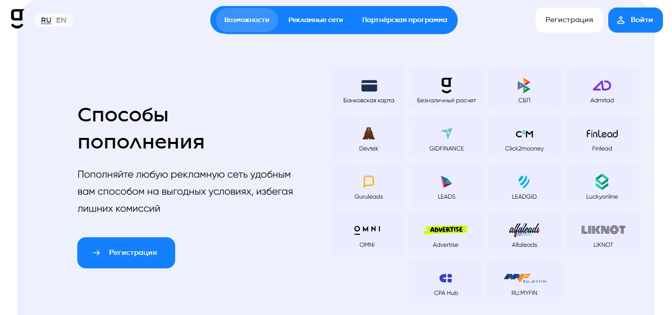
Task: Click the RU.MYFIN label under logo
Action: (x=524, y=293)
